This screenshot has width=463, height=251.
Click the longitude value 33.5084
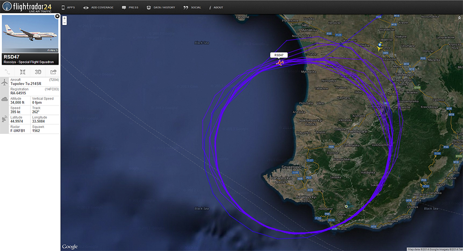(38, 121)
